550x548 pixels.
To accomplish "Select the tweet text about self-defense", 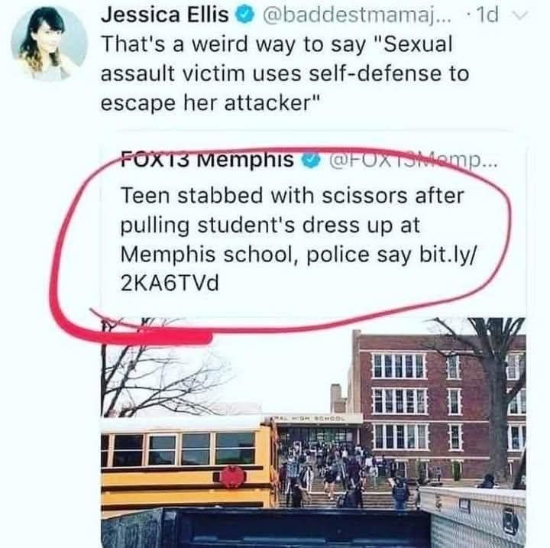I will [285, 73].
